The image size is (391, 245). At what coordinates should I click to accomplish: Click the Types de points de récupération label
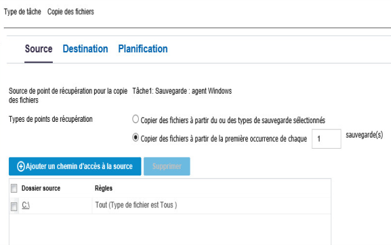[x=50, y=119]
